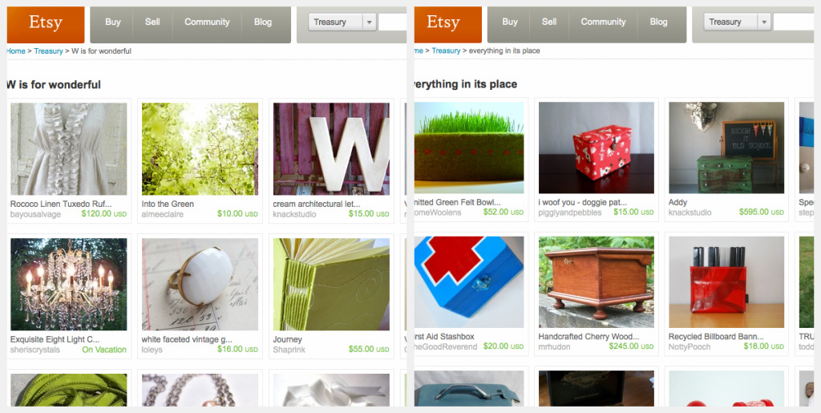
Task: Open the Rococo Linen Tuxedo ruffle dress thumbnail
Action: click(69, 148)
